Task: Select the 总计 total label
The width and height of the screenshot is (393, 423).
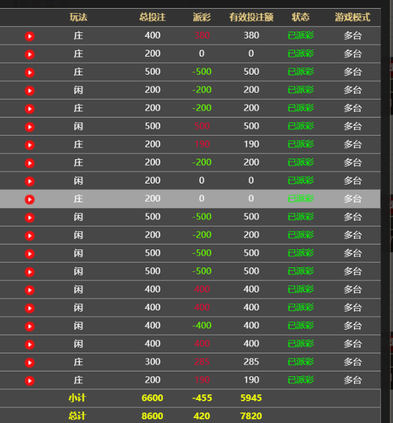Action: click(77, 416)
